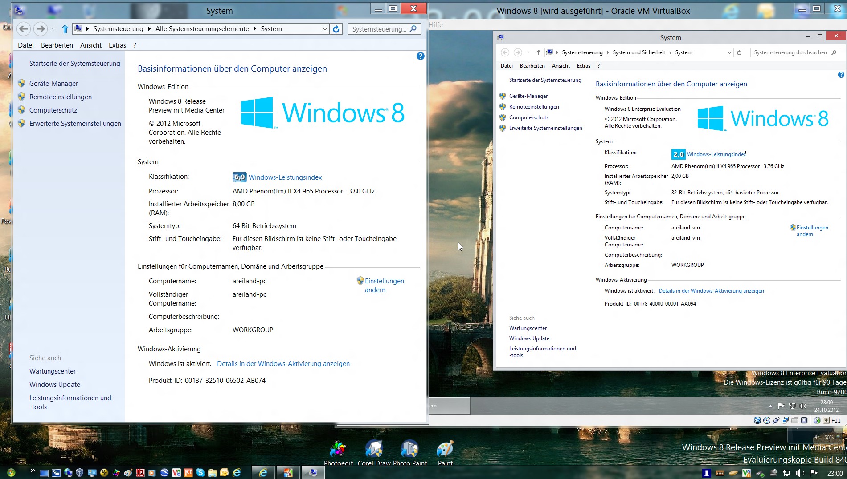The image size is (847, 479).
Task: Click the VirtualBox USB devices icon
Action: click(776, 420)
